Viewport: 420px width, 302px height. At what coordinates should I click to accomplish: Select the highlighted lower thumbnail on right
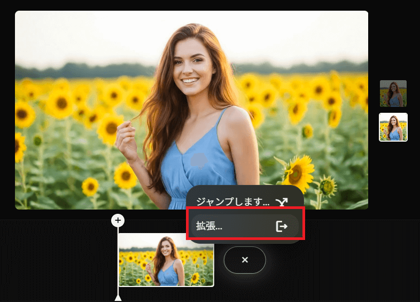[x=393, y=127]
